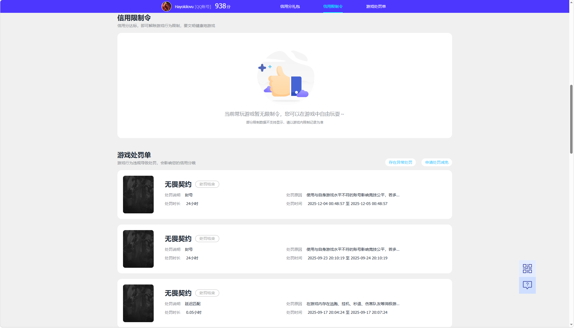Open game thumbnail of 2025-09-23 penalty
This screenshot has width=574, height=328.
(138, 249)
